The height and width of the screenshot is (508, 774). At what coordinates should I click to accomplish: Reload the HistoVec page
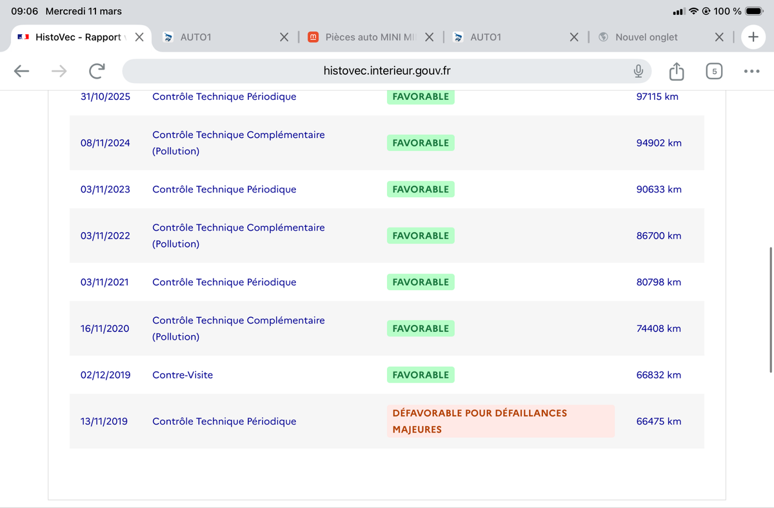[x=97, y=71]
